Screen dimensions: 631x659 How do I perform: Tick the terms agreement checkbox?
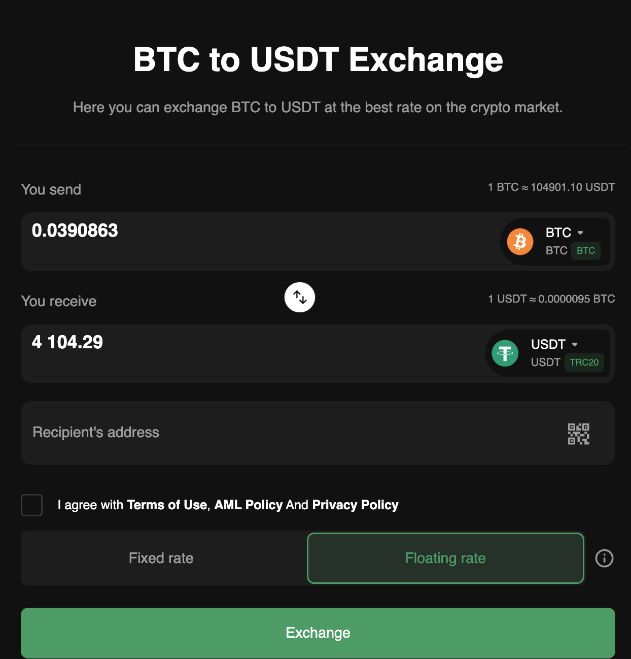31,505
